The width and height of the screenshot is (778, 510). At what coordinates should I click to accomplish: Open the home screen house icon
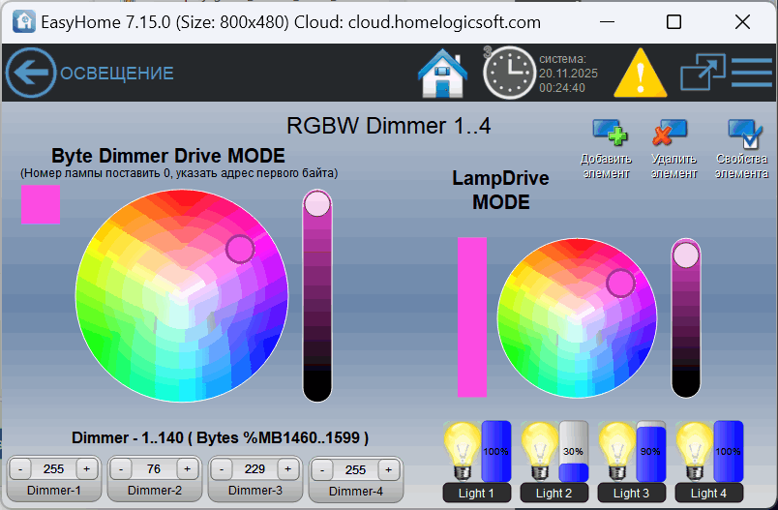[443, 73]
